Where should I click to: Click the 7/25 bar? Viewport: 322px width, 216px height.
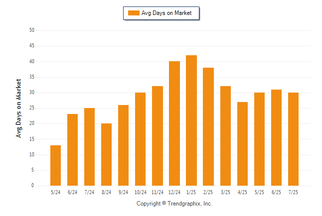coord(293,139)
